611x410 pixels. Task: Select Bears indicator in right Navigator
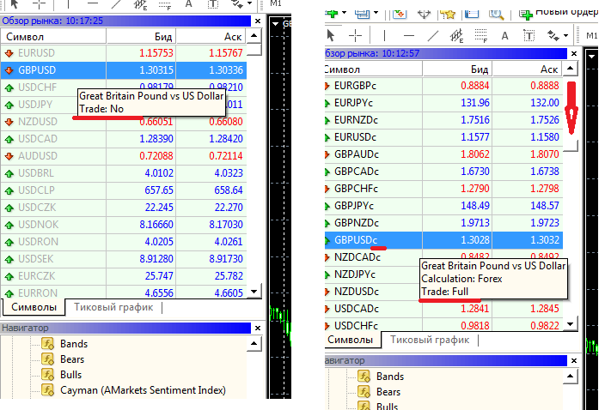coord(388,392)
